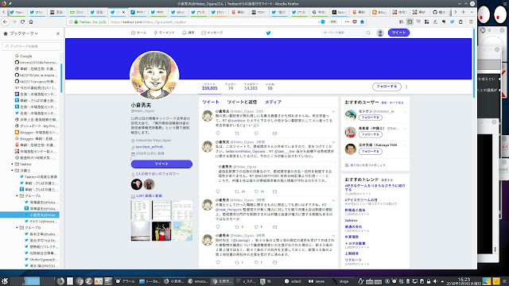Click the blue bookmark star in the address bar
The image size is (509, 286).
pyautogui.click(x=362, y=21)
